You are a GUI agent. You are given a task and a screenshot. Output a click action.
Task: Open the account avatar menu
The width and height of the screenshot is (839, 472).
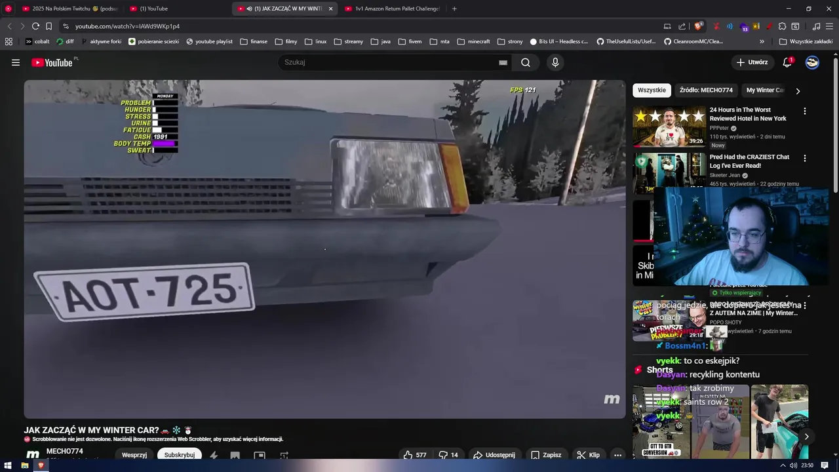812,62
